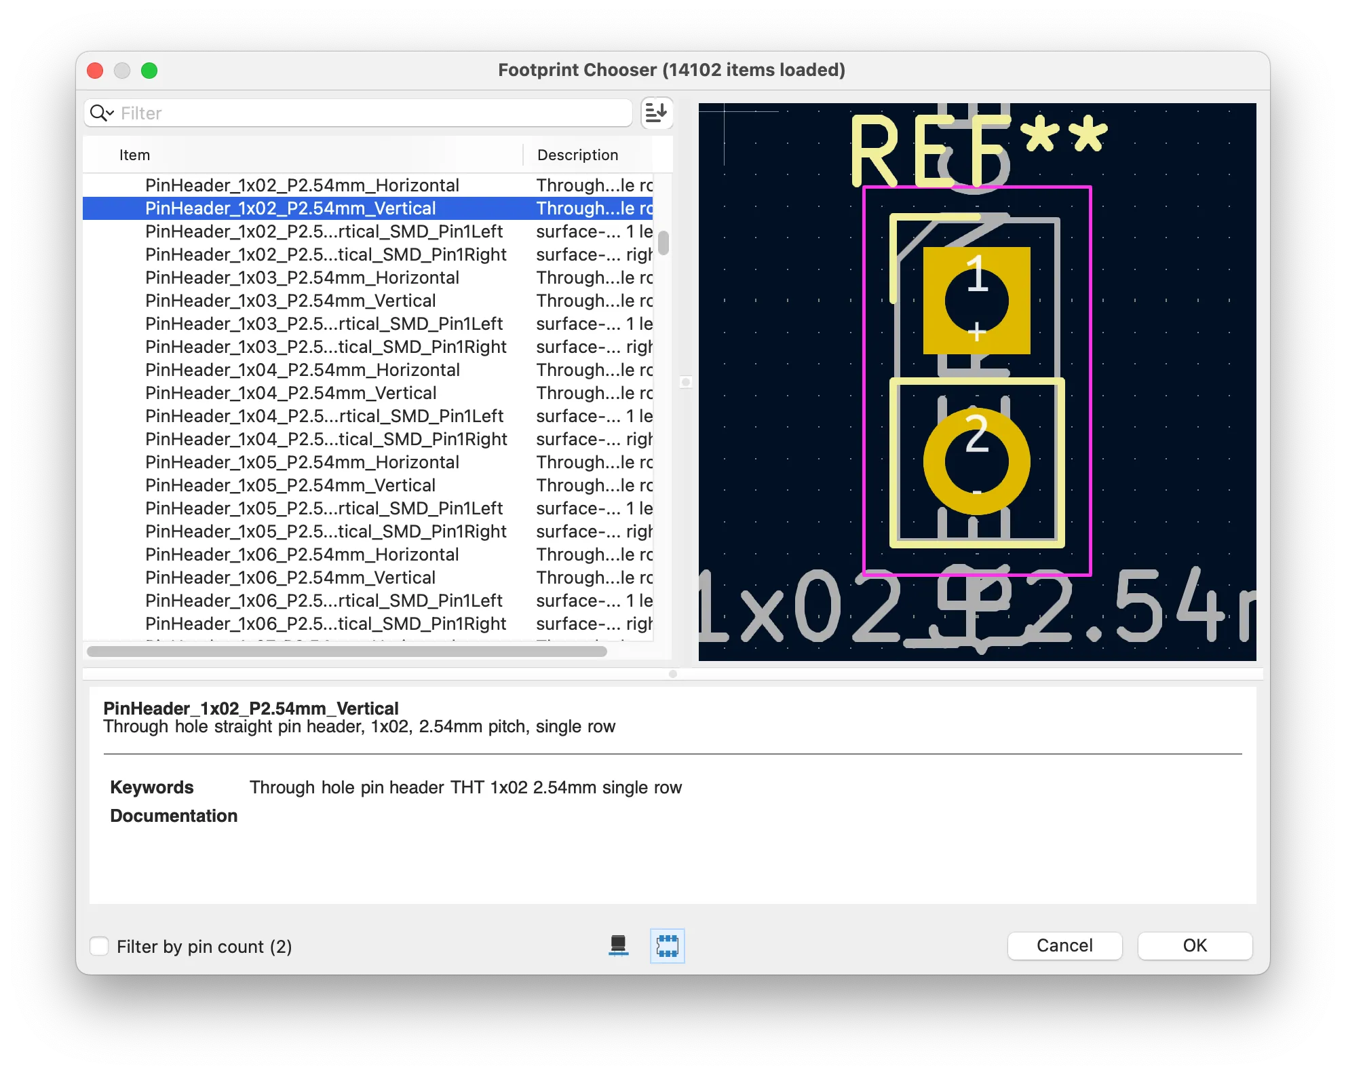Image resolution: width=1346 pixels, height=1075 pixels.
Task: Select the 1x03 SMD_Pin1Left footprint row
Action: pos(368,324)
